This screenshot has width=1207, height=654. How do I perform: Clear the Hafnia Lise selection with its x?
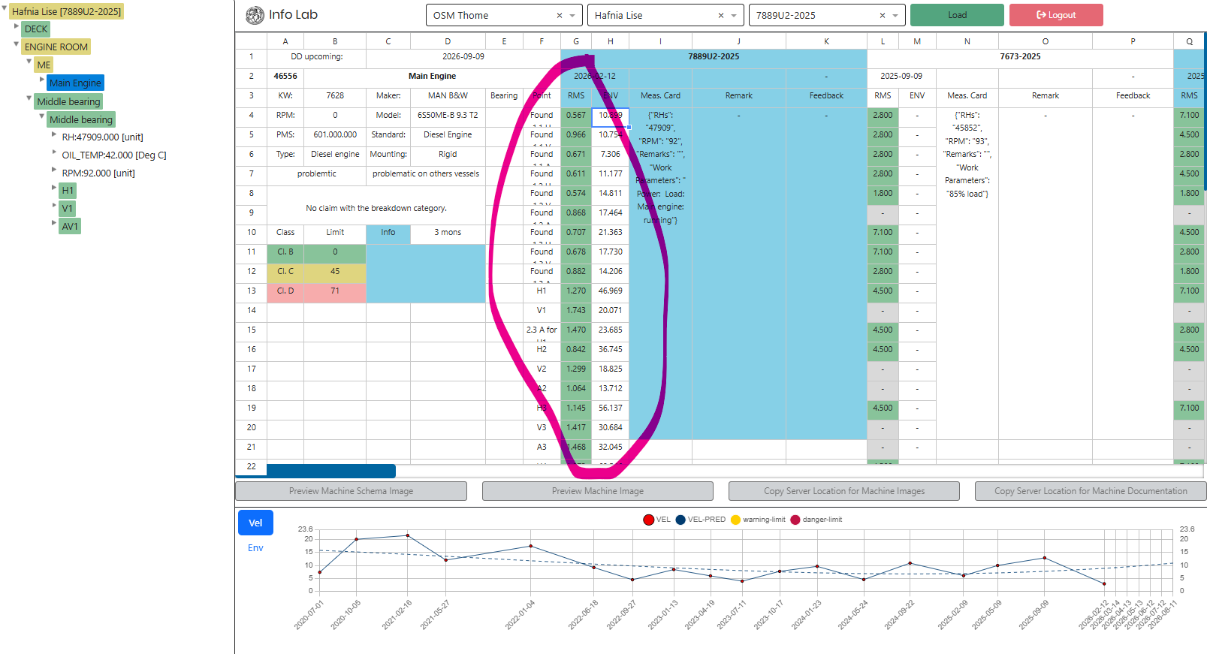pyautogui.click(x=720, y=15)
